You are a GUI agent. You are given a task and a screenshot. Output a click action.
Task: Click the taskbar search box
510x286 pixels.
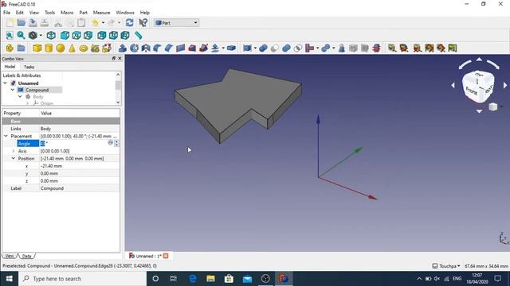pyautogui.click(x=82, y=279)
